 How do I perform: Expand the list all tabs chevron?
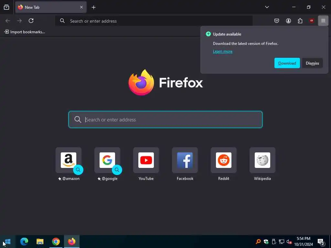coord(267,7)
